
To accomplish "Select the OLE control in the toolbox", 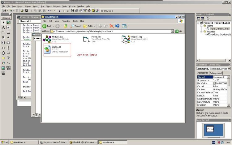I will [3, 73].
